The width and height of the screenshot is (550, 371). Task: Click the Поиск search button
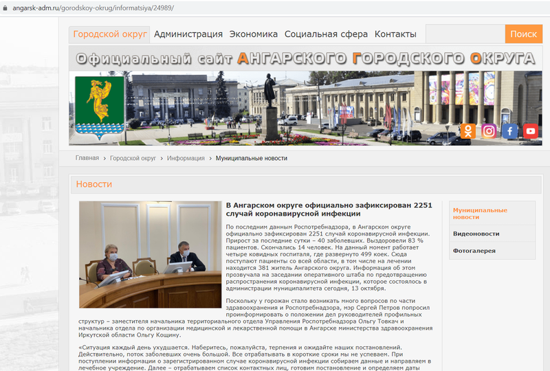(524, 34)
